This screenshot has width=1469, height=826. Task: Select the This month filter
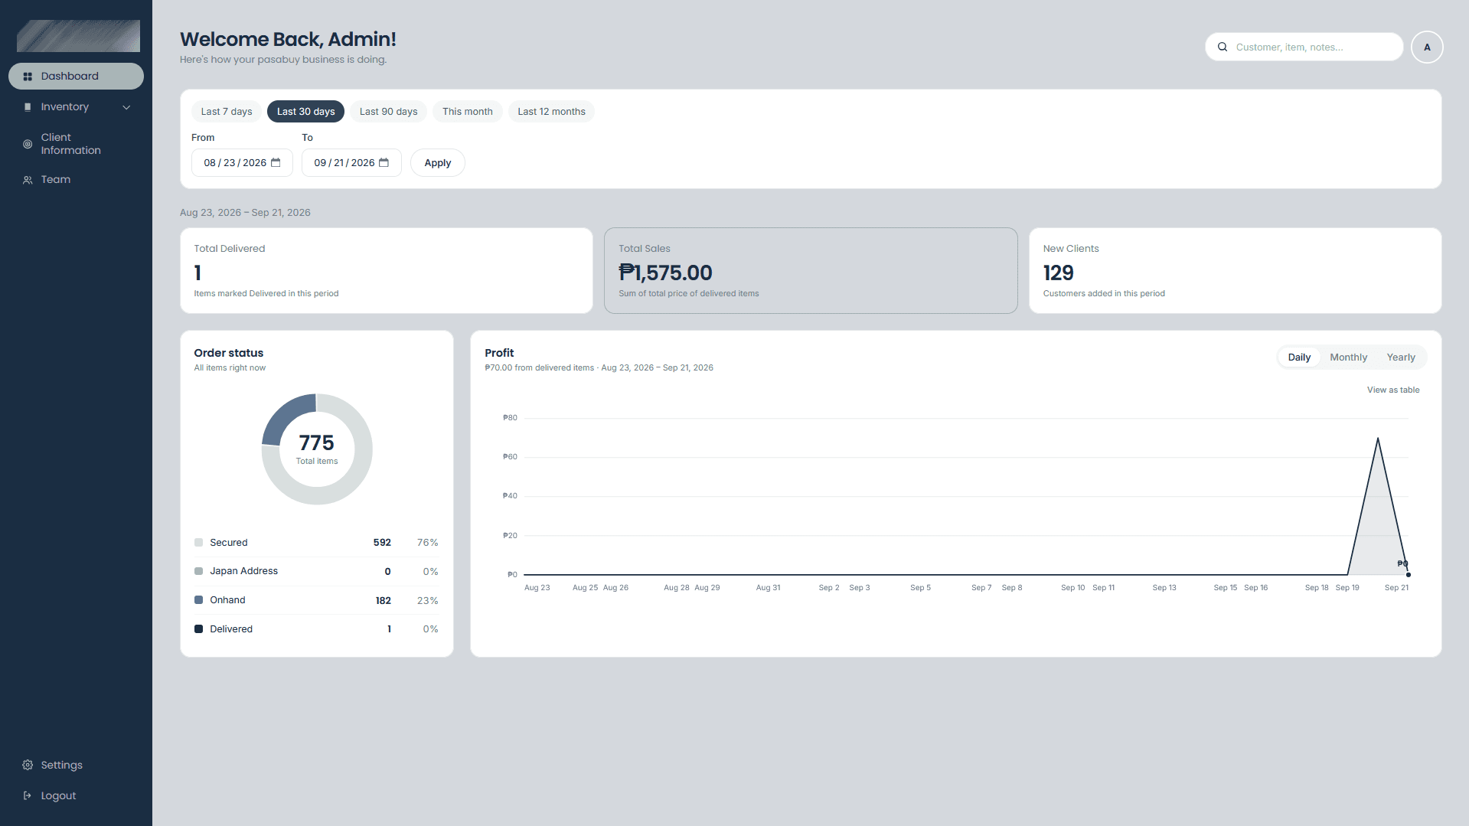click(x=468, y=112)
